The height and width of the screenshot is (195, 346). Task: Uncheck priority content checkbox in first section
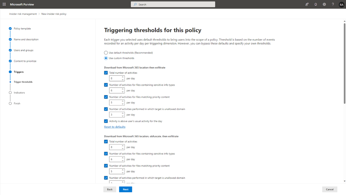click(106, 97)
